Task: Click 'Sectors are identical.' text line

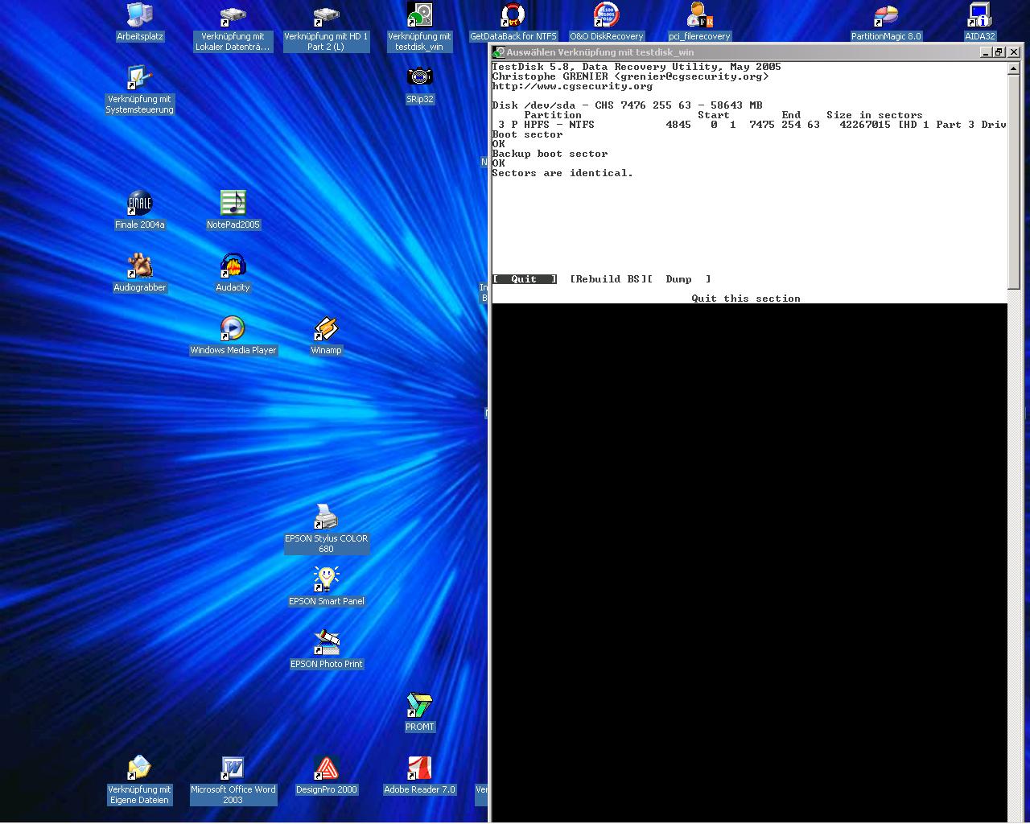Action: (x=562, y=173)
